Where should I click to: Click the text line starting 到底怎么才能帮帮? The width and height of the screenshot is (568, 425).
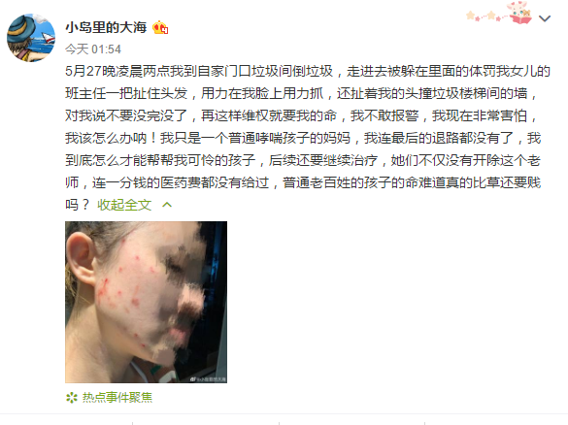point(303,160)
